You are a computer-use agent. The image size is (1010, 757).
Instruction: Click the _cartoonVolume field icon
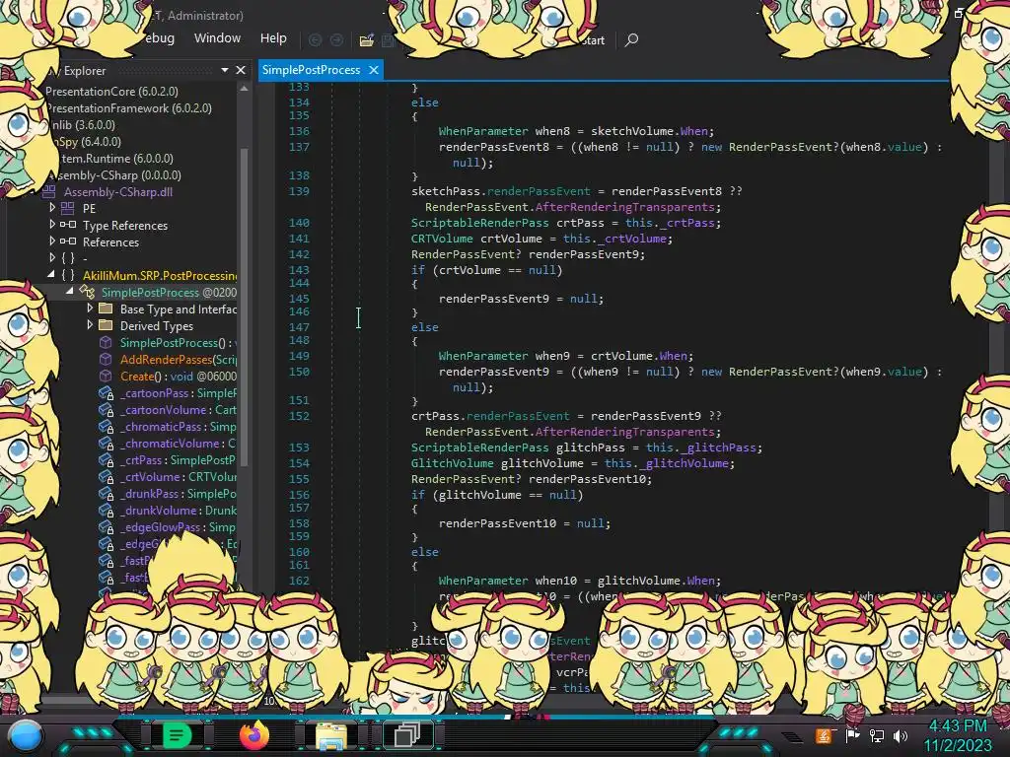point(106,410)
